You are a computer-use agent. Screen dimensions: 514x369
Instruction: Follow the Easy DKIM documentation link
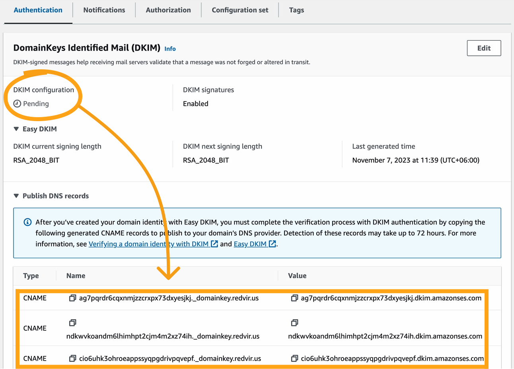pyautogui.click(x=250, y=244)
